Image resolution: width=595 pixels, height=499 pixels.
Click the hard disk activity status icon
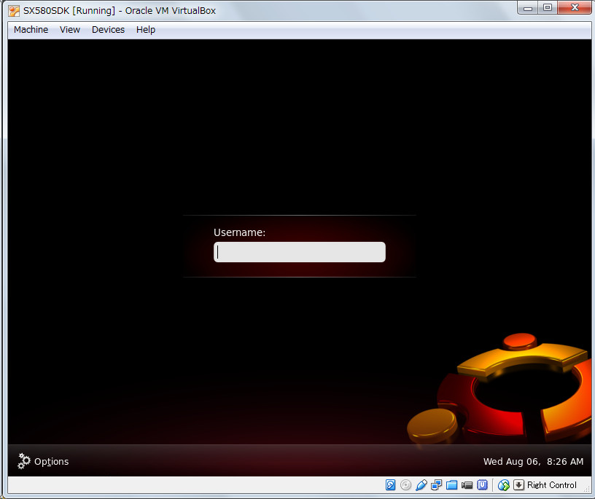(391, 485)
